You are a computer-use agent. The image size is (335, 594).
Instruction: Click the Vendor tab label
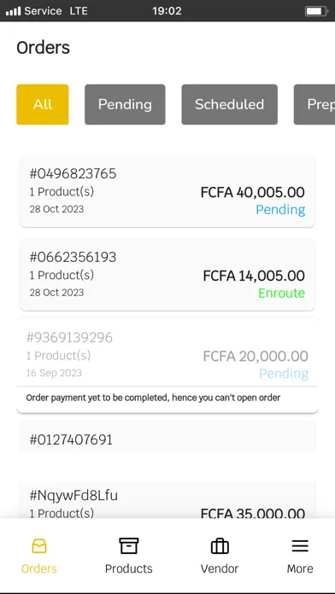[x=220, y=568]
